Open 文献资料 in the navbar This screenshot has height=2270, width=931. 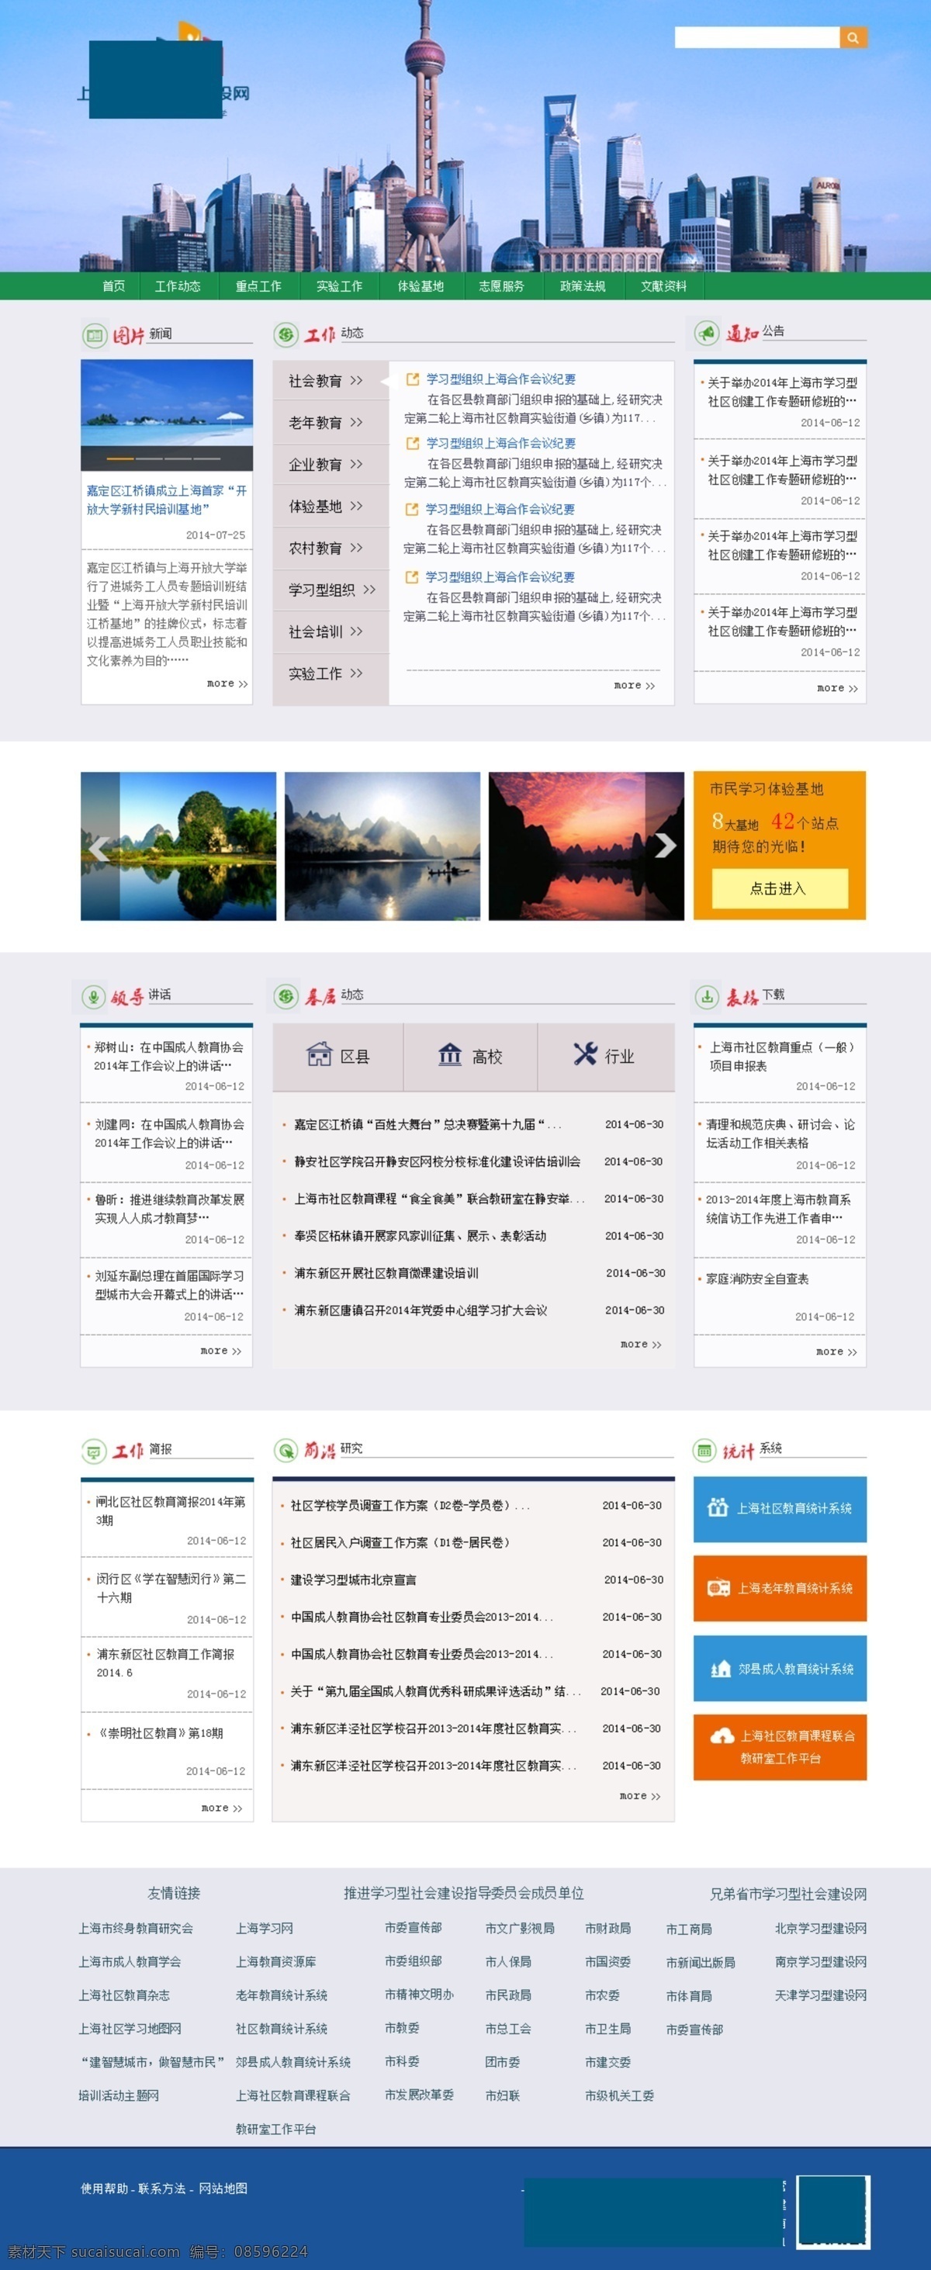(664, 286)
